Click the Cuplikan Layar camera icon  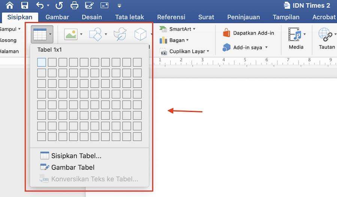(163, 52)
